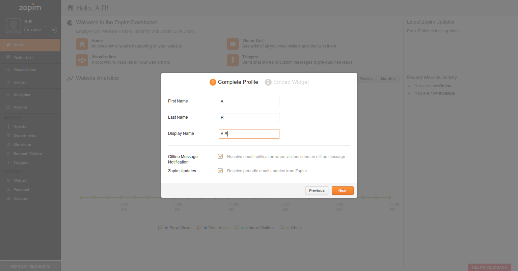This screenshot has height=271, width=518.
Task: Click the A.R profile avatar
Action: click(13, 26)
